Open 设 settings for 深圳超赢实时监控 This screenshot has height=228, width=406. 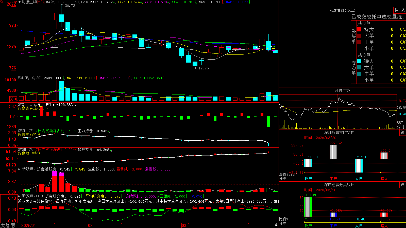point(403,132)
